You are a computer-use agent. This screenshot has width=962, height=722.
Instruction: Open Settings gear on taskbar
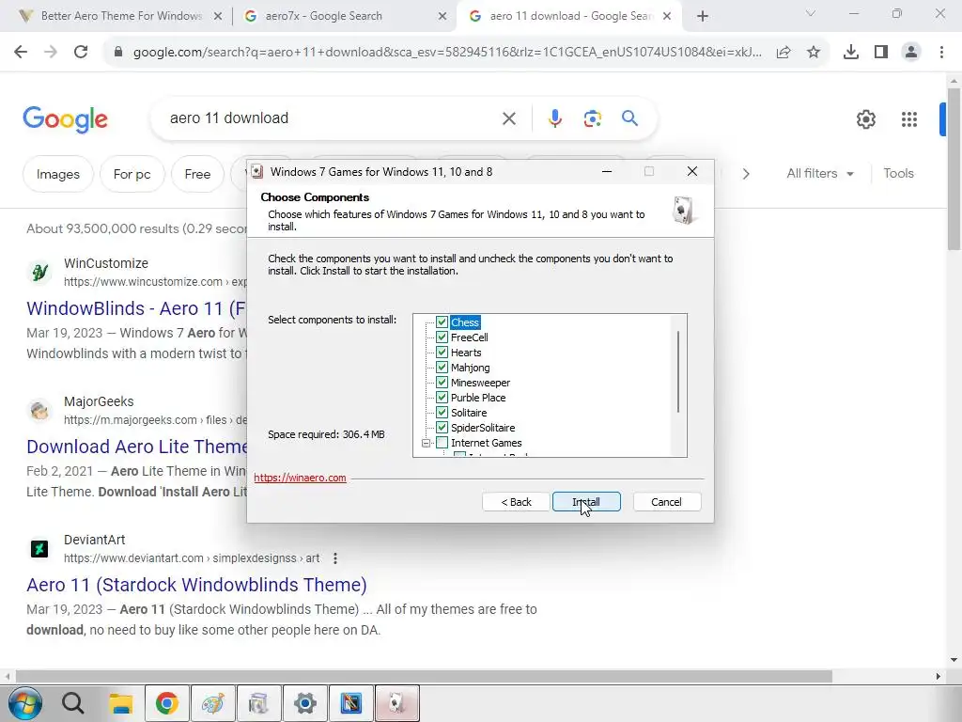tap(305, 703)
